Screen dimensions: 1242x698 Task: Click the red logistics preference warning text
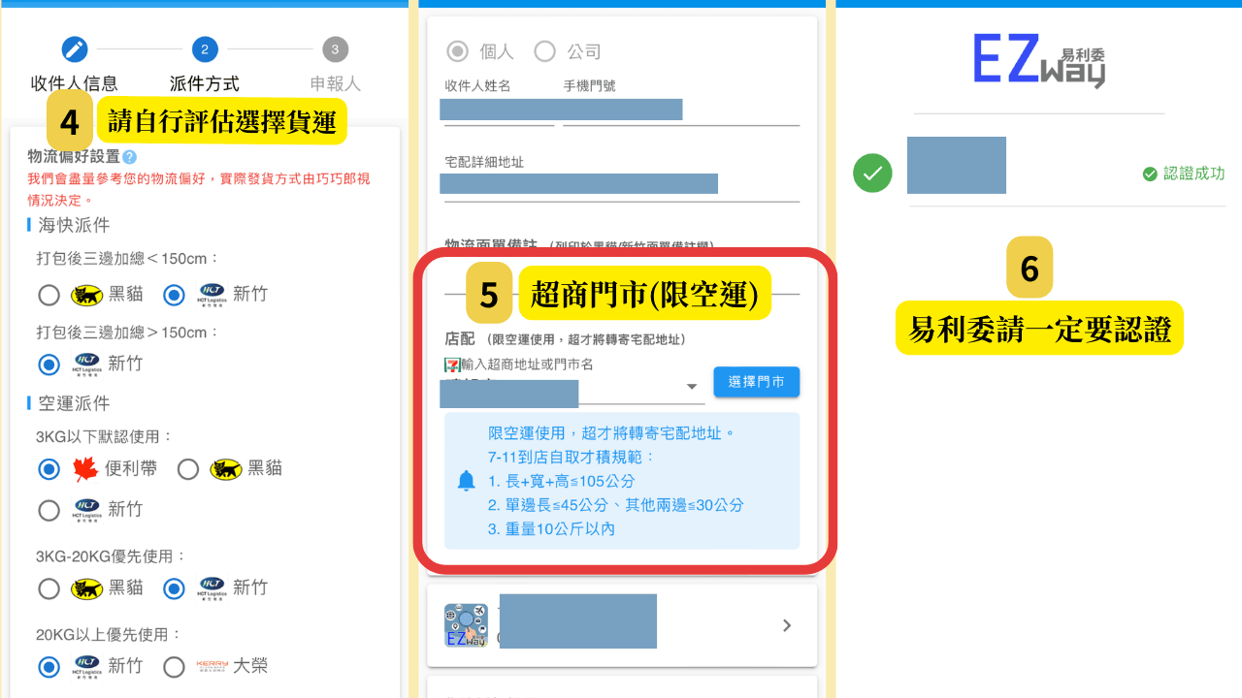(199, 189)
